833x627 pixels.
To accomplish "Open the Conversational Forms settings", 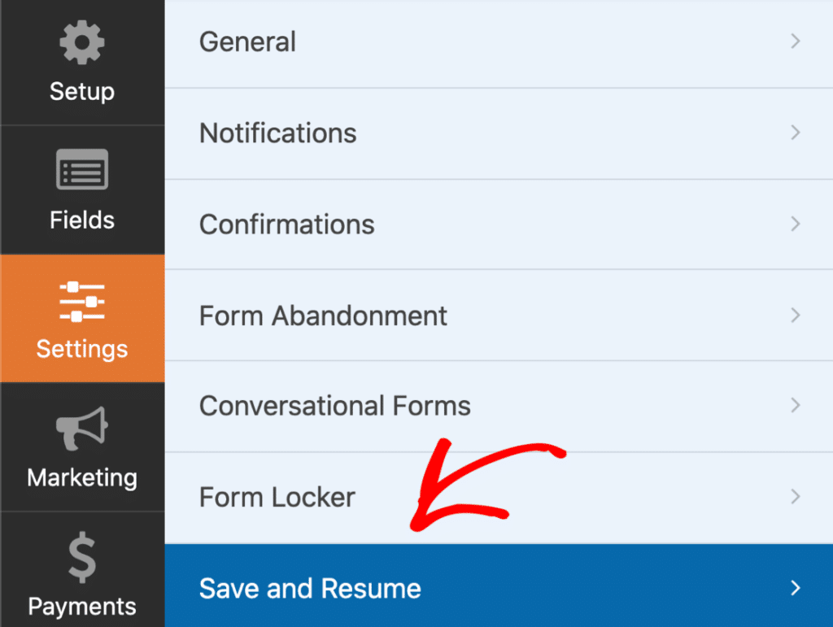I will point(334,406).
